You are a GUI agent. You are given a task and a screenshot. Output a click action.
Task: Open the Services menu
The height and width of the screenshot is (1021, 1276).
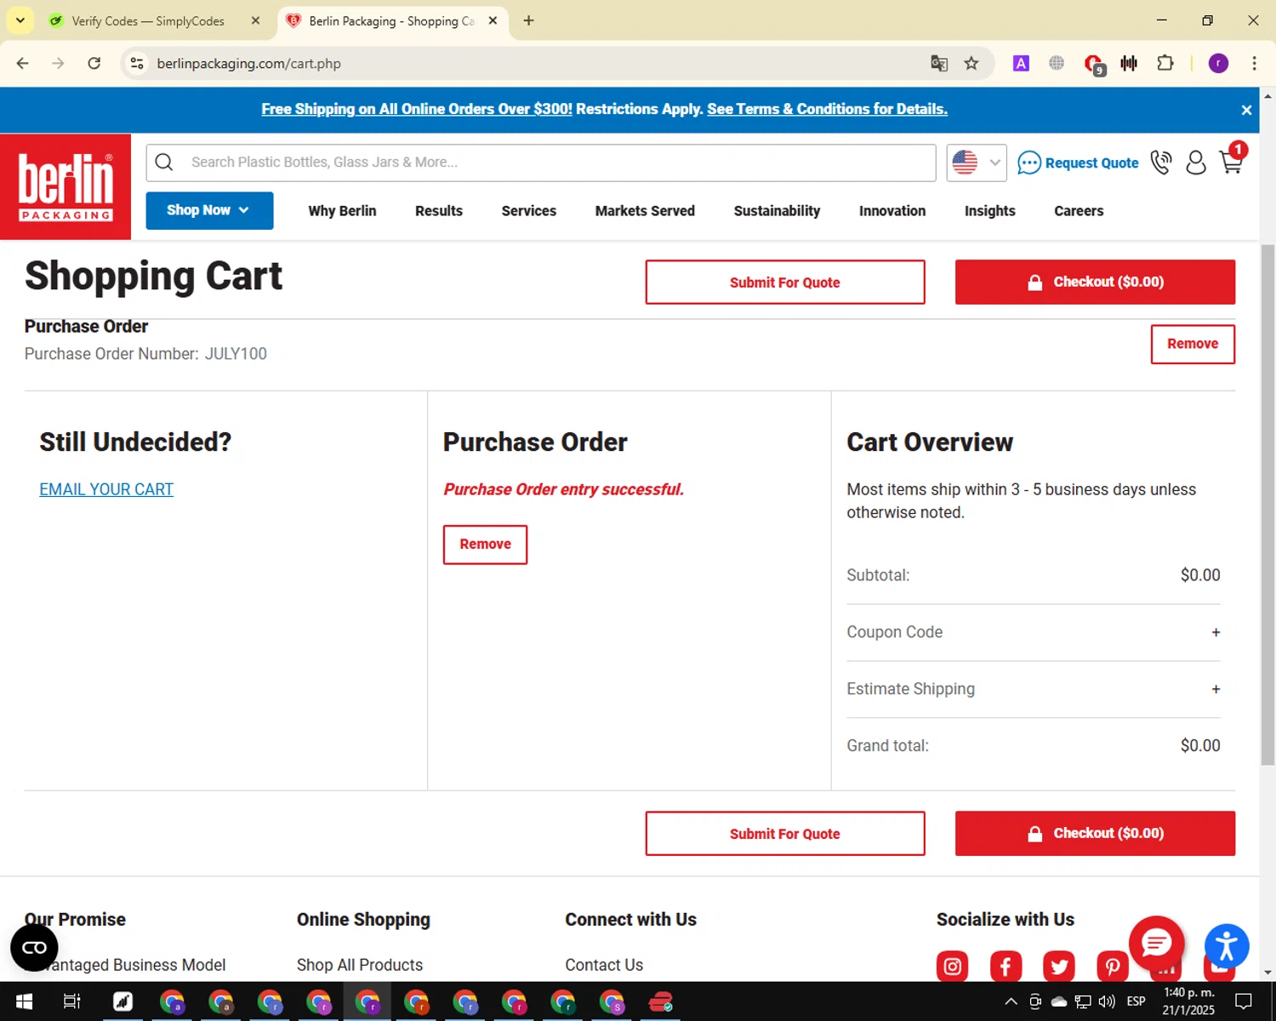529,211
